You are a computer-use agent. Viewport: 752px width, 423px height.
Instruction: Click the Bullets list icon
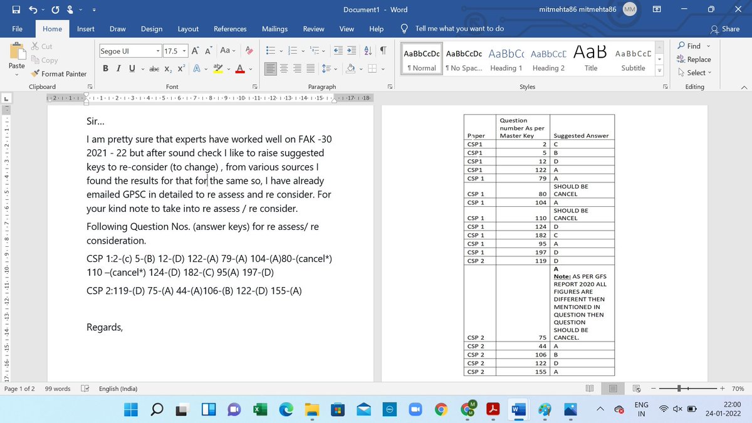coord(271,51)
